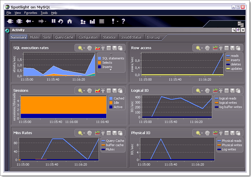Click the Idle legend orange swatch
Screen dimensions: 251x177
click(111, 103)
